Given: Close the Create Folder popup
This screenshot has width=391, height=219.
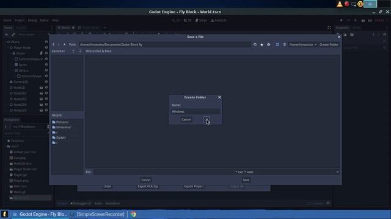Looking at the screenshot, I should click(x=219, y=97).
